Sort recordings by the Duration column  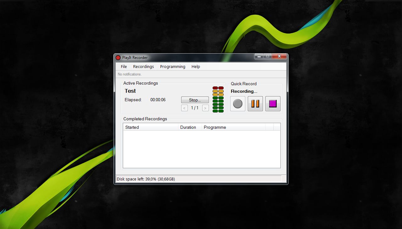pyautogui.click(x=187, y=127)
